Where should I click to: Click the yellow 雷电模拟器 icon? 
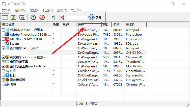(x=7, y=80)
